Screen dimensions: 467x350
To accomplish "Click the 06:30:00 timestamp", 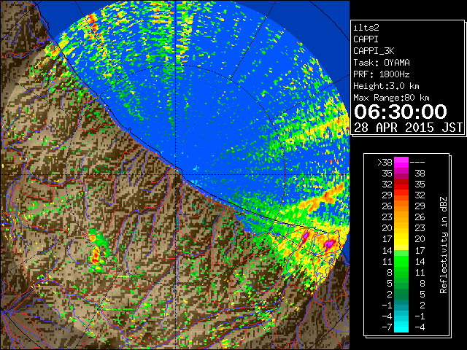I will (x=401, y=112).
